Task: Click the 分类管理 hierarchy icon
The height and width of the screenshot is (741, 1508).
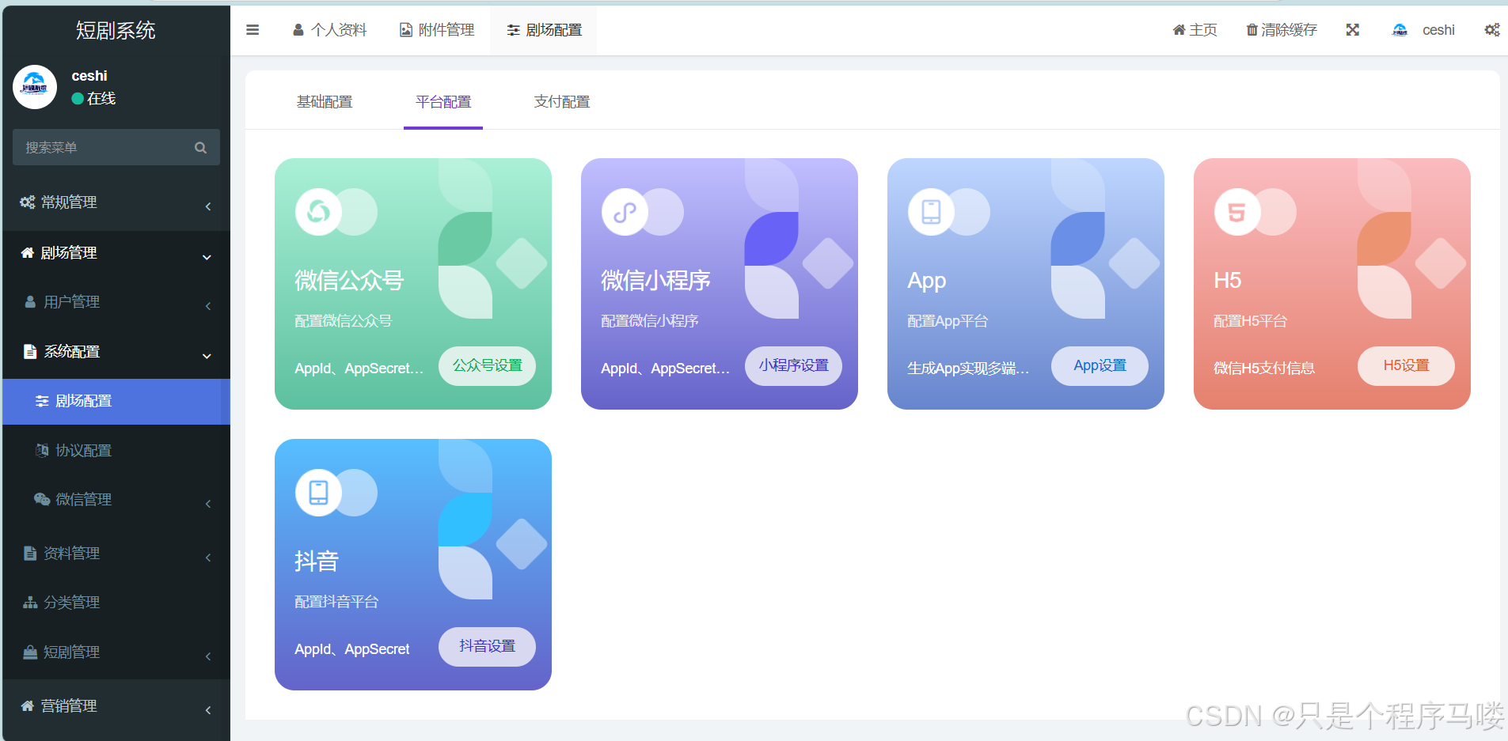Action: [x=30, y=603]
